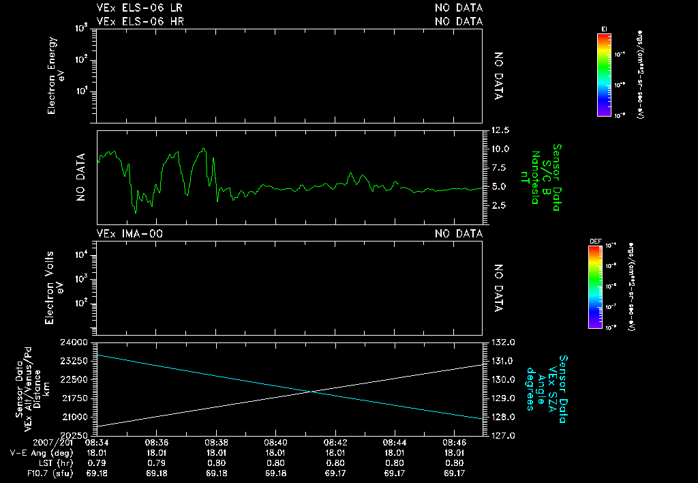Click the 'V-E Ang (deg)' row label
This screenshot has height=483, width=698.
pos(42,453)
